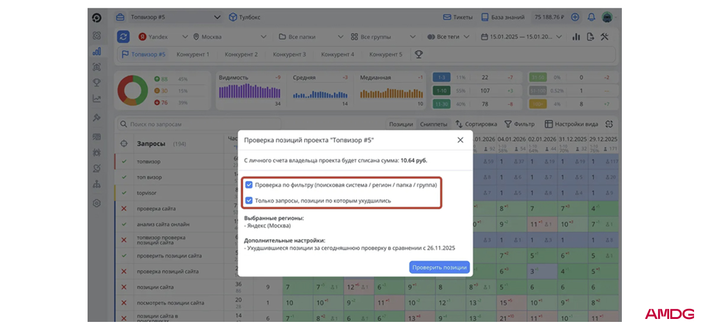710x329 pixels.
Task: Open the tools wrench icon
Action: pyautogui.click(x=604, y=37)
